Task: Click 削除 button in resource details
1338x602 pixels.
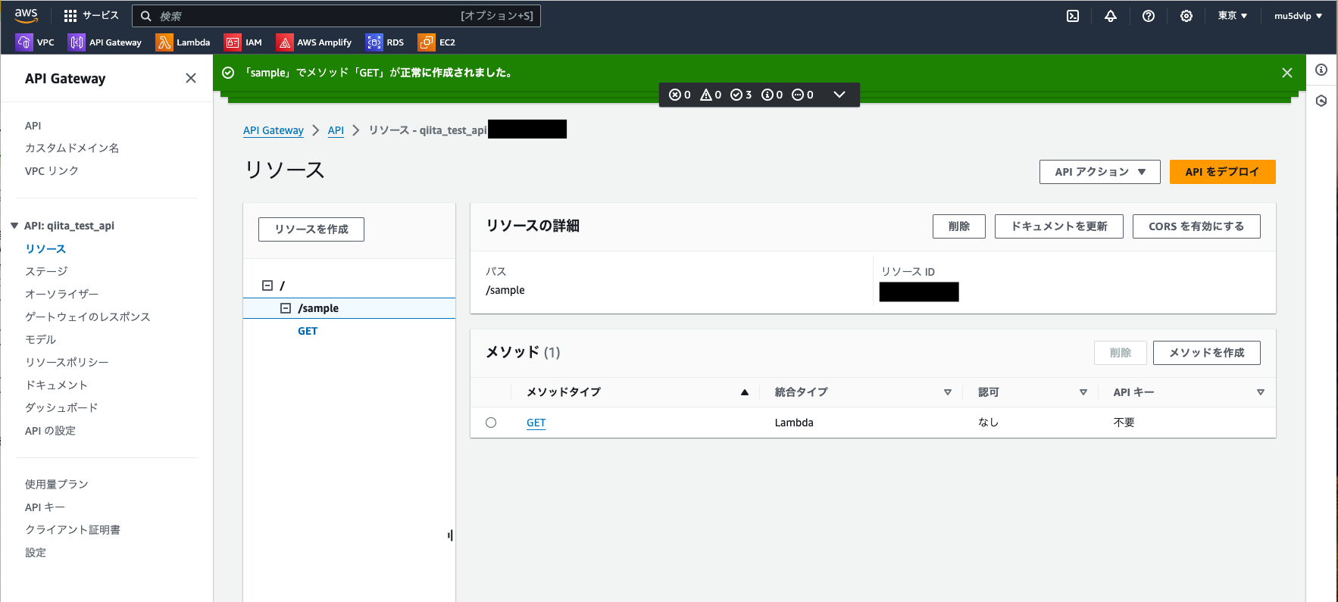Action: pyautogui.click(x=959, y=226)
